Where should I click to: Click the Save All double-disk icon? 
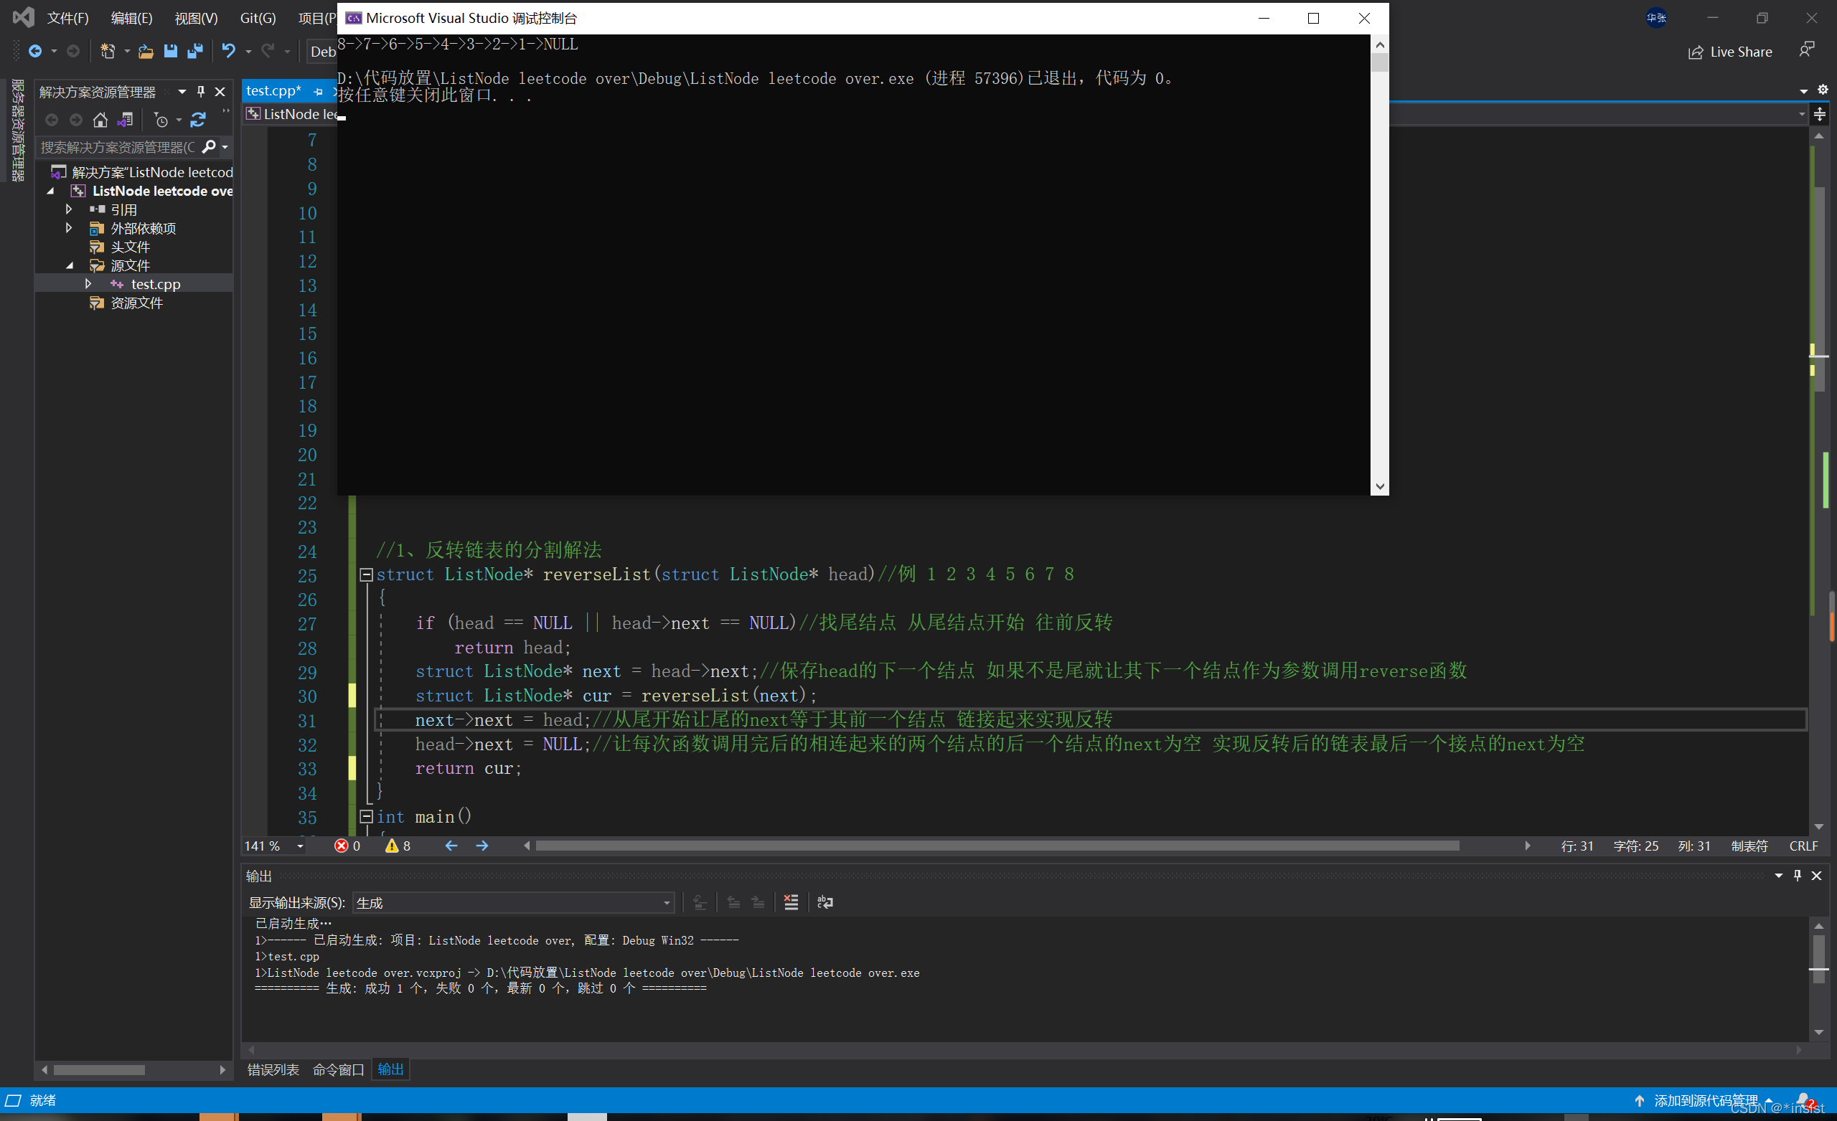click(195, 51)
